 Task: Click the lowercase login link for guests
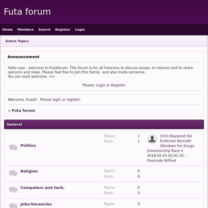point(57,100)
